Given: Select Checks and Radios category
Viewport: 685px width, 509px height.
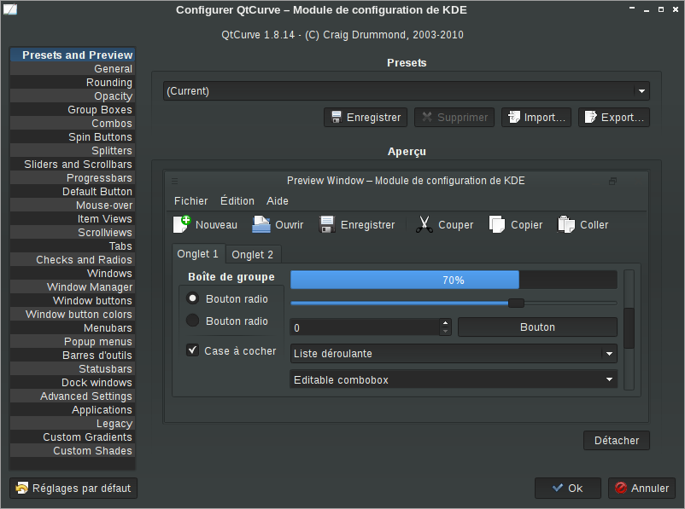Looking at the screenshot, I should click(x=73, y=259).
